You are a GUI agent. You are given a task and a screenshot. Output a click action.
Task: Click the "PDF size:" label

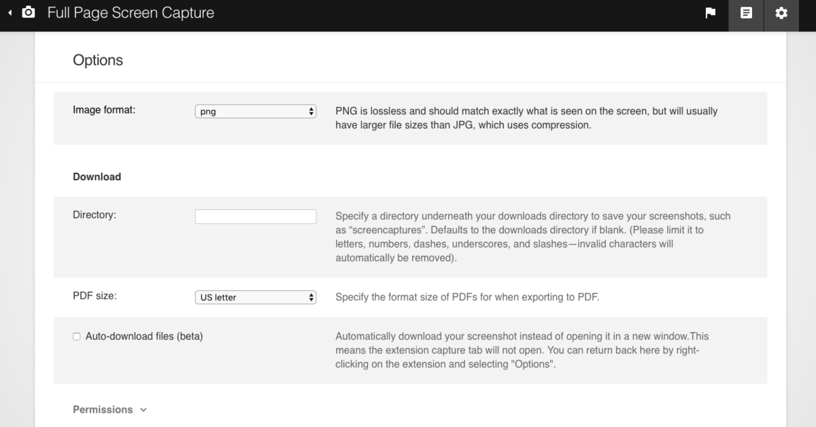click(x=95, y=296)
